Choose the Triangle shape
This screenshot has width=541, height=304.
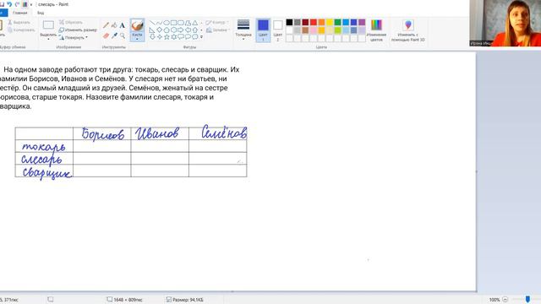(195, 23)
